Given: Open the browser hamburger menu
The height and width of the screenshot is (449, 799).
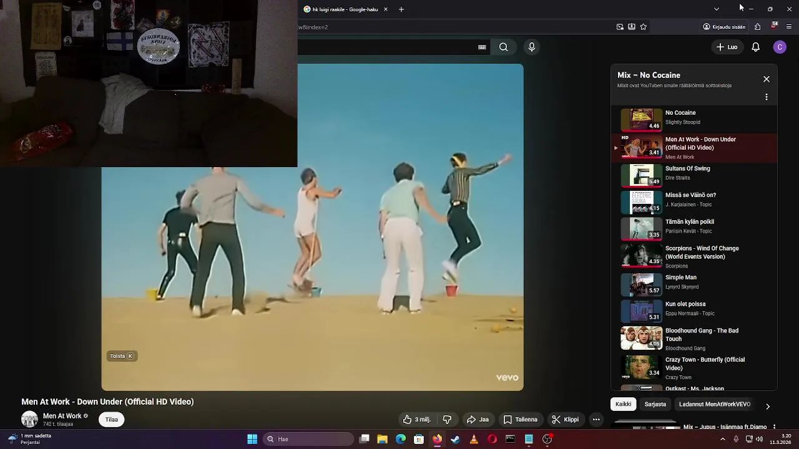Looking at the screenshot, I should tap(789, 27).
